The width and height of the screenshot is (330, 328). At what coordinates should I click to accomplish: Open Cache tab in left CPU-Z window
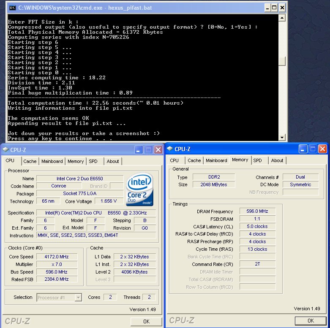coord(30,161)
